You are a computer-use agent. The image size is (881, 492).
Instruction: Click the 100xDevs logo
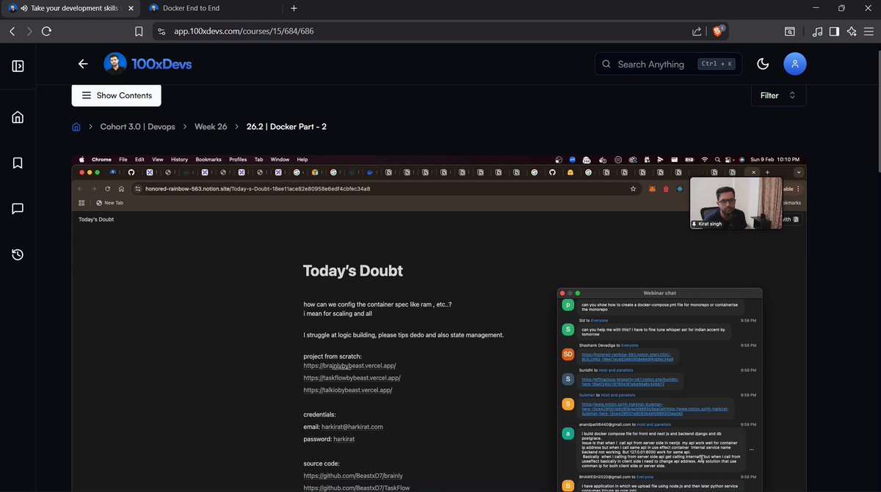148,64
